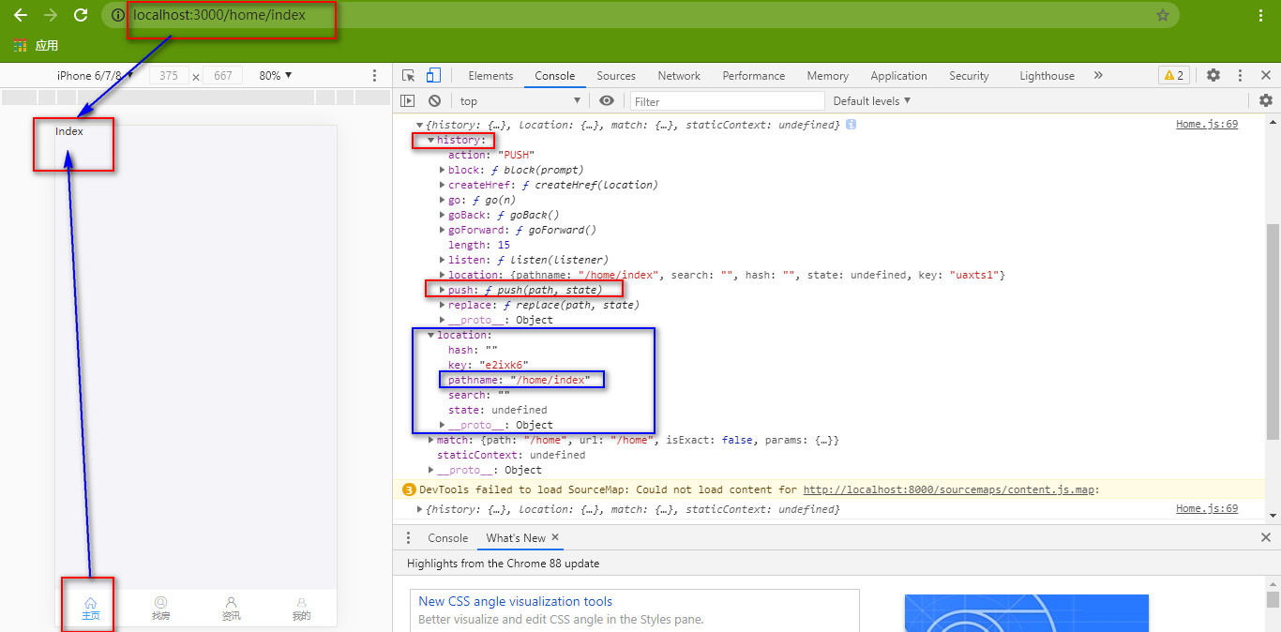Open DevTools settings gear

coord(1213,75)
